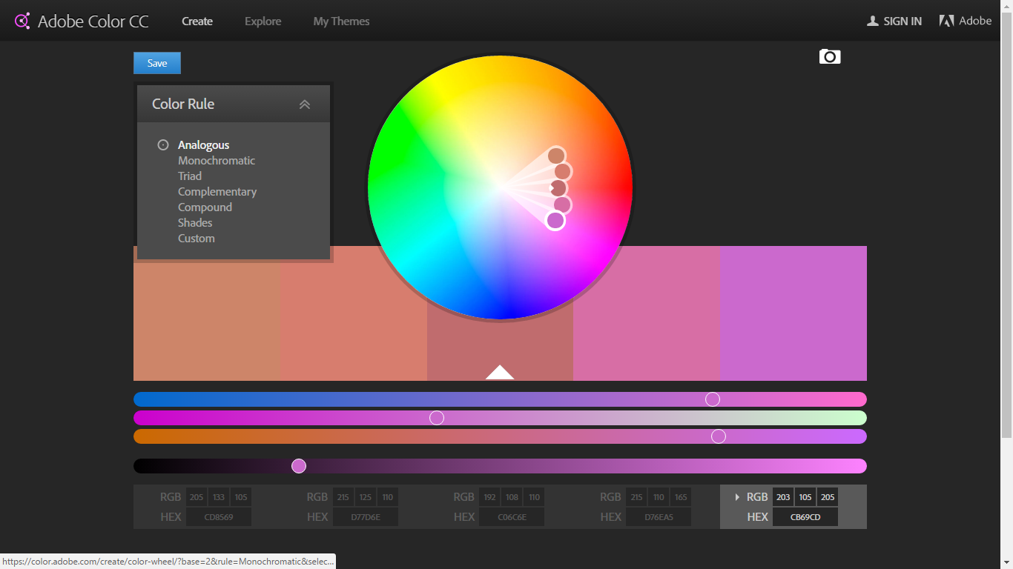Open the Create tab
Image resolution: width=1013 pixels, height=569 pixels.
tap(197, 21)
